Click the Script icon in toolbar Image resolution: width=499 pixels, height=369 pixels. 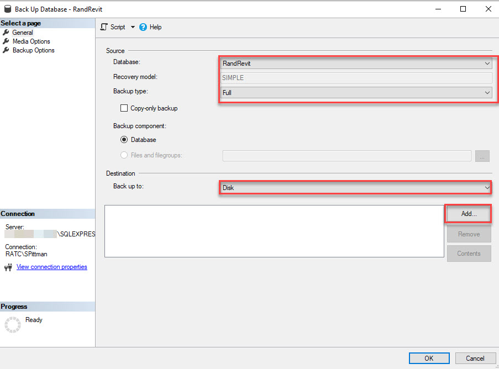(104, 27)
